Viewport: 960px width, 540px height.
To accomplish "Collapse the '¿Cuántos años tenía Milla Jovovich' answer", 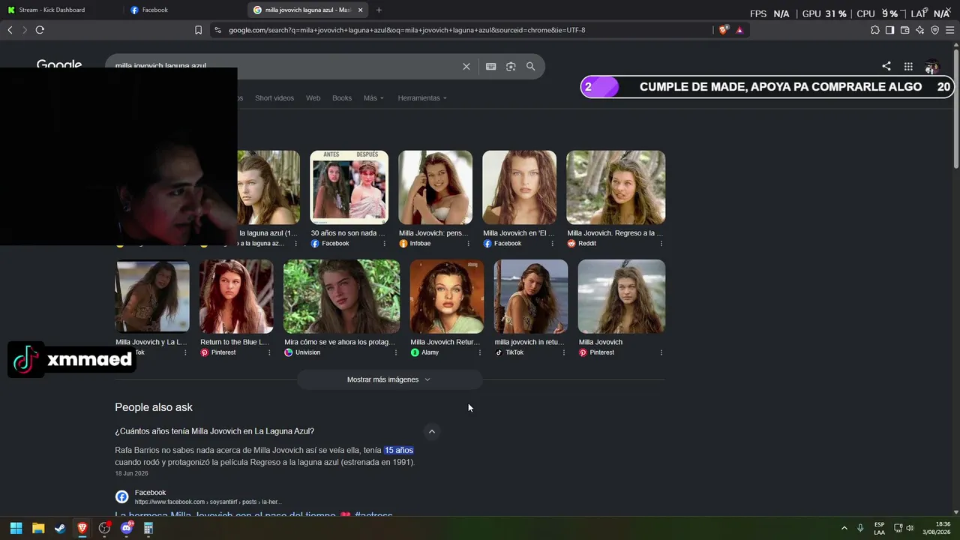I will [431, 431].
